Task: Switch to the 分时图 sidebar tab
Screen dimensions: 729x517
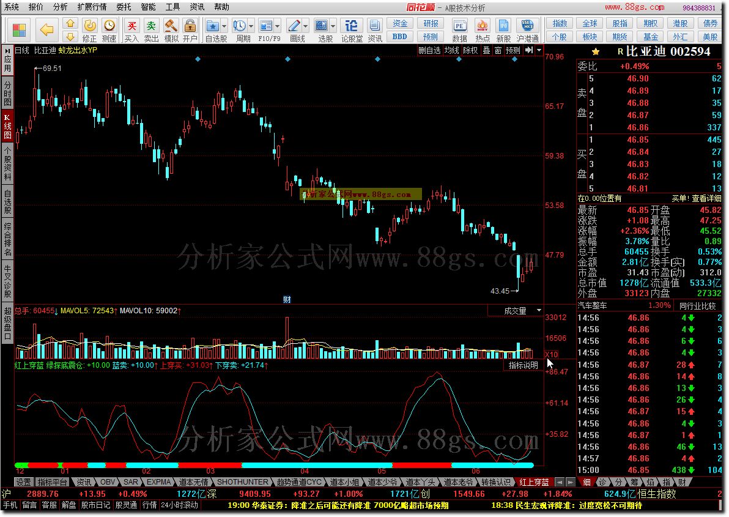Action: pyautogui.click(x=7, y=93)
